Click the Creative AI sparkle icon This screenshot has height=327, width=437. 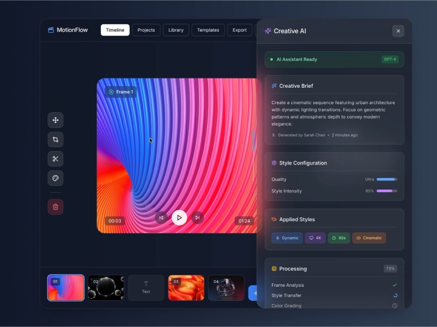(x=268, y=31)
